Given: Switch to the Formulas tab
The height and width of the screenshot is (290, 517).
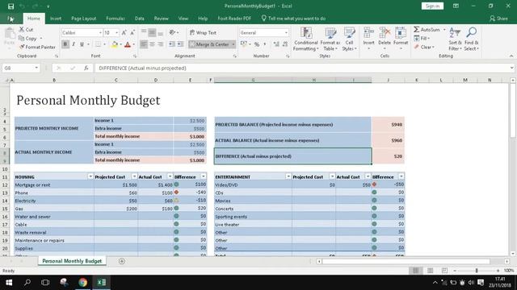Looking at the screenshot, I should click(116, 19).
